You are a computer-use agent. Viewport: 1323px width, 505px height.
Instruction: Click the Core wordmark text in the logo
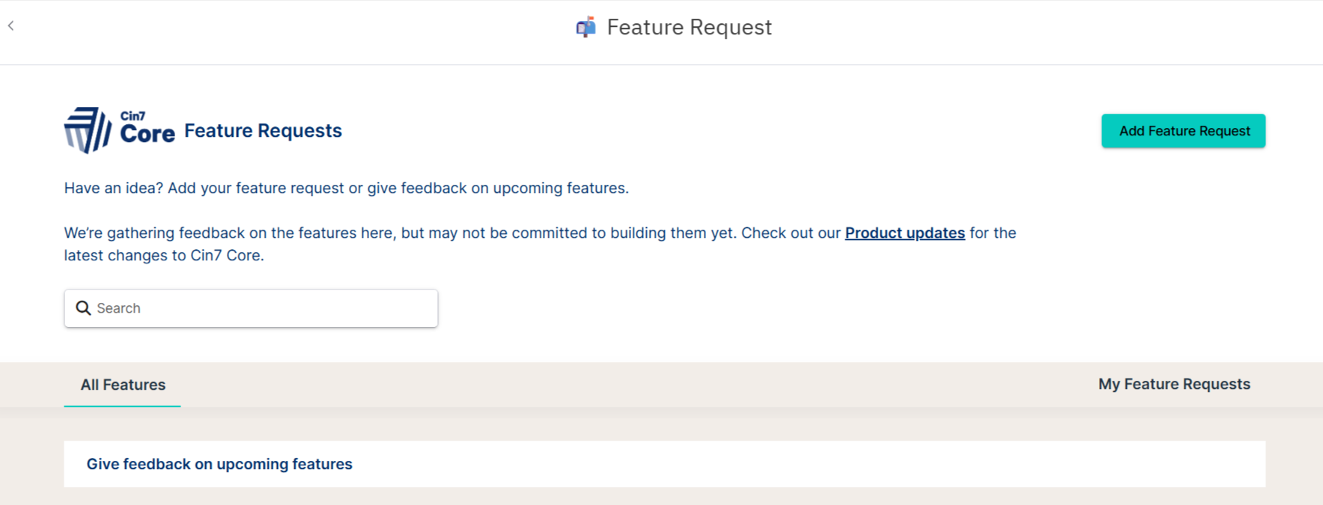pos(147,134)
